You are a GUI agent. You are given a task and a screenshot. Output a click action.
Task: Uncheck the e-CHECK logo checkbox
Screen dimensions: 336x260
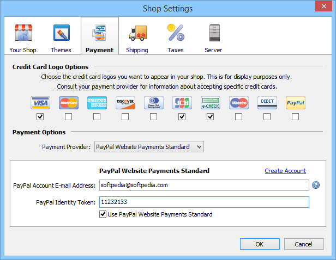click(x=210, y=117)
